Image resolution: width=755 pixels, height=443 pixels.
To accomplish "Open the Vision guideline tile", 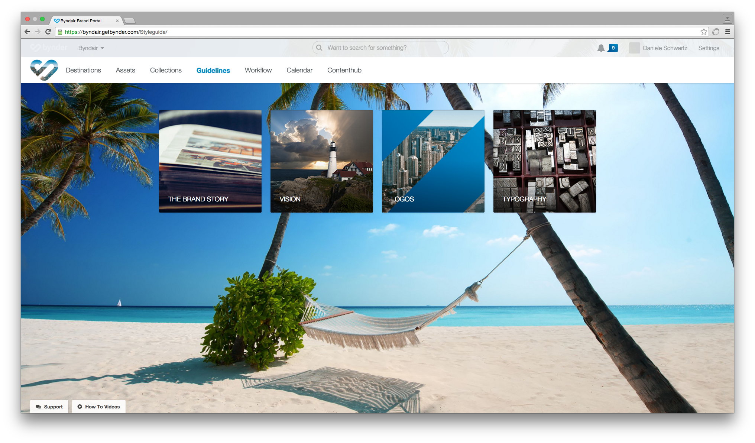I will click(x=321, y=161).
